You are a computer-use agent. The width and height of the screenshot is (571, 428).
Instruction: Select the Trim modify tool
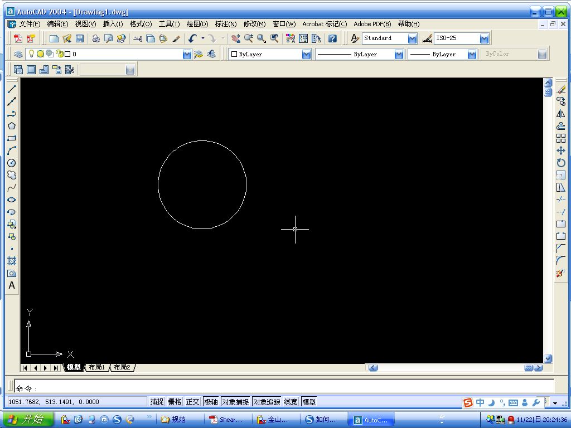coord(561,200)
